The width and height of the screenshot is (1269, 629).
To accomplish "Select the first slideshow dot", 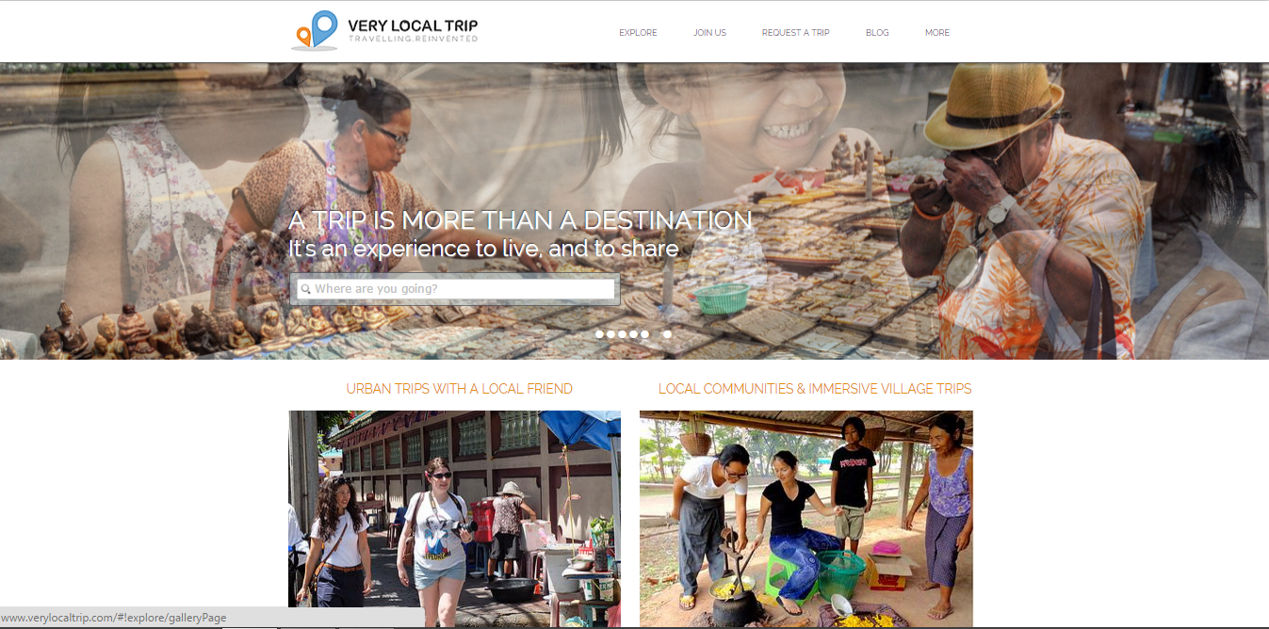I will point(599,334).
